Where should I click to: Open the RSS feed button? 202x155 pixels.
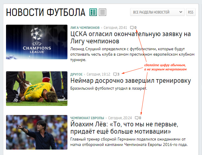click(191, 12)
